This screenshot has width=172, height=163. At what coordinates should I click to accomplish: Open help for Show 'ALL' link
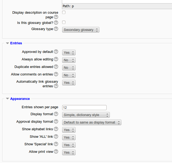point(56,136)
